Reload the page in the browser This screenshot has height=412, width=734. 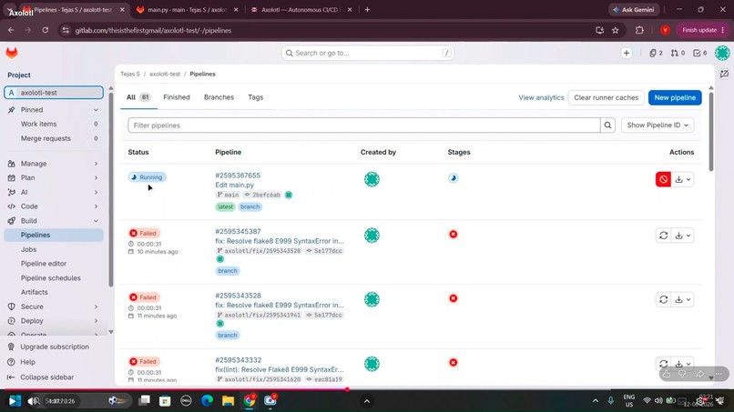point(45,30)
